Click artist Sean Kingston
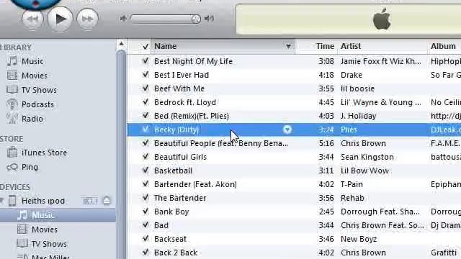This screenshot has height=259, width=461. 367,157
